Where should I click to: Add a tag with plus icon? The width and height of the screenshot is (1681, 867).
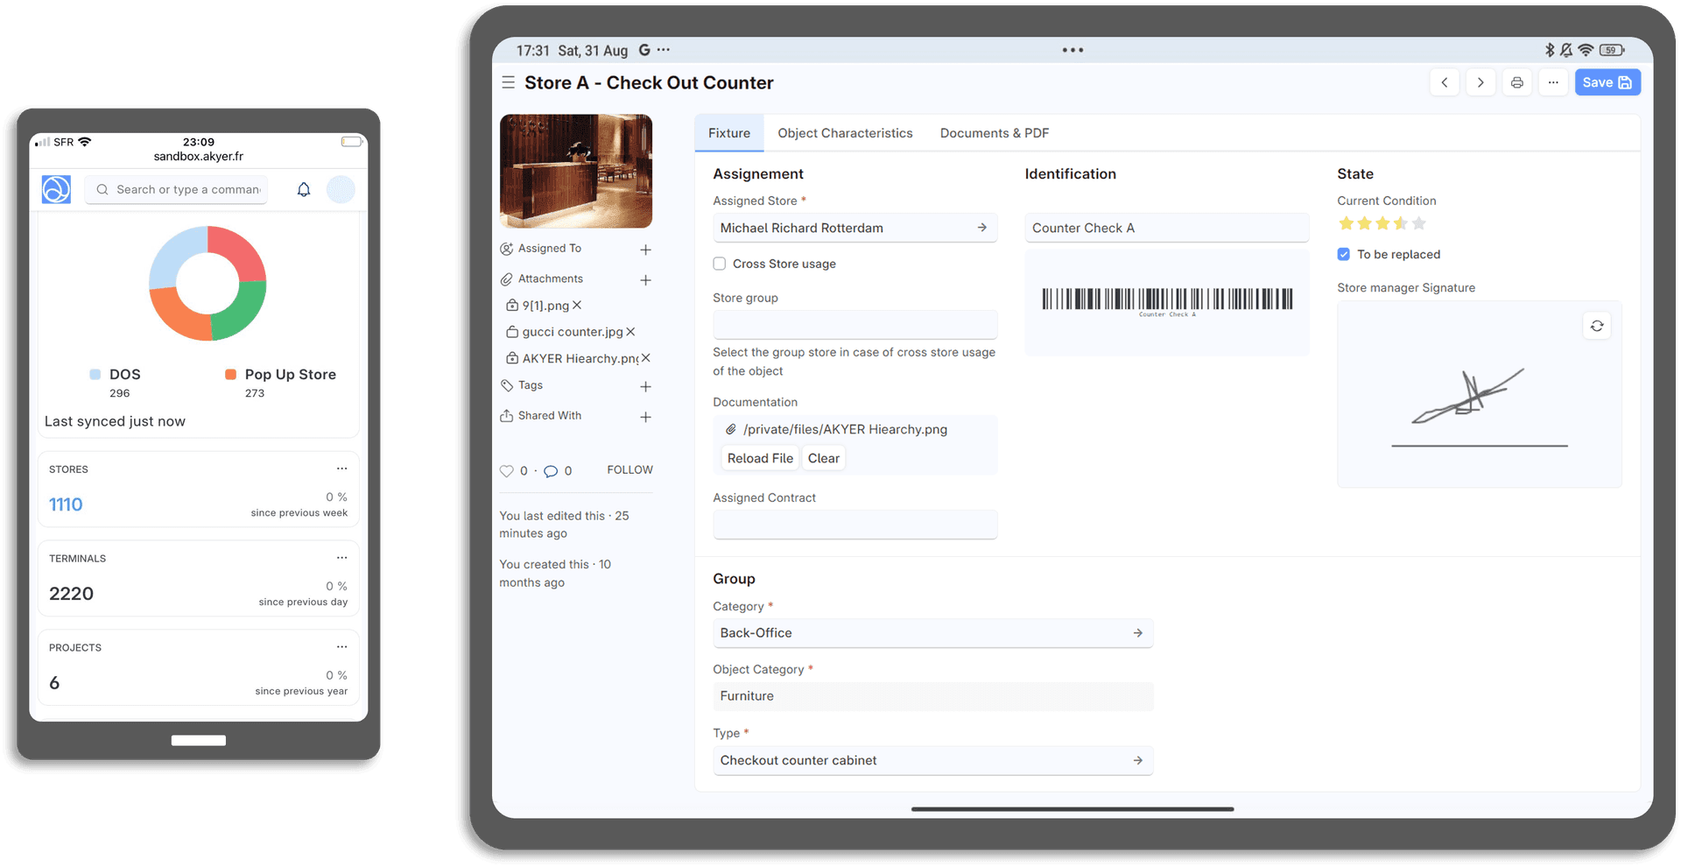(645, 386)
